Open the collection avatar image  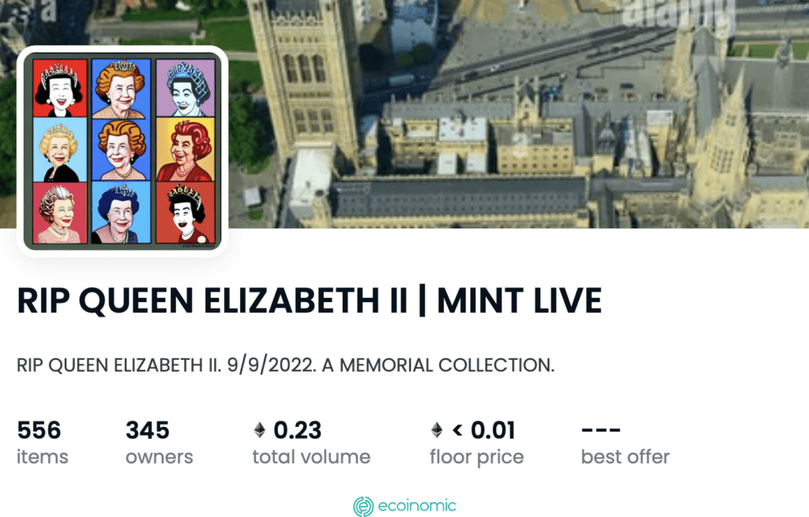coord(122,151)
